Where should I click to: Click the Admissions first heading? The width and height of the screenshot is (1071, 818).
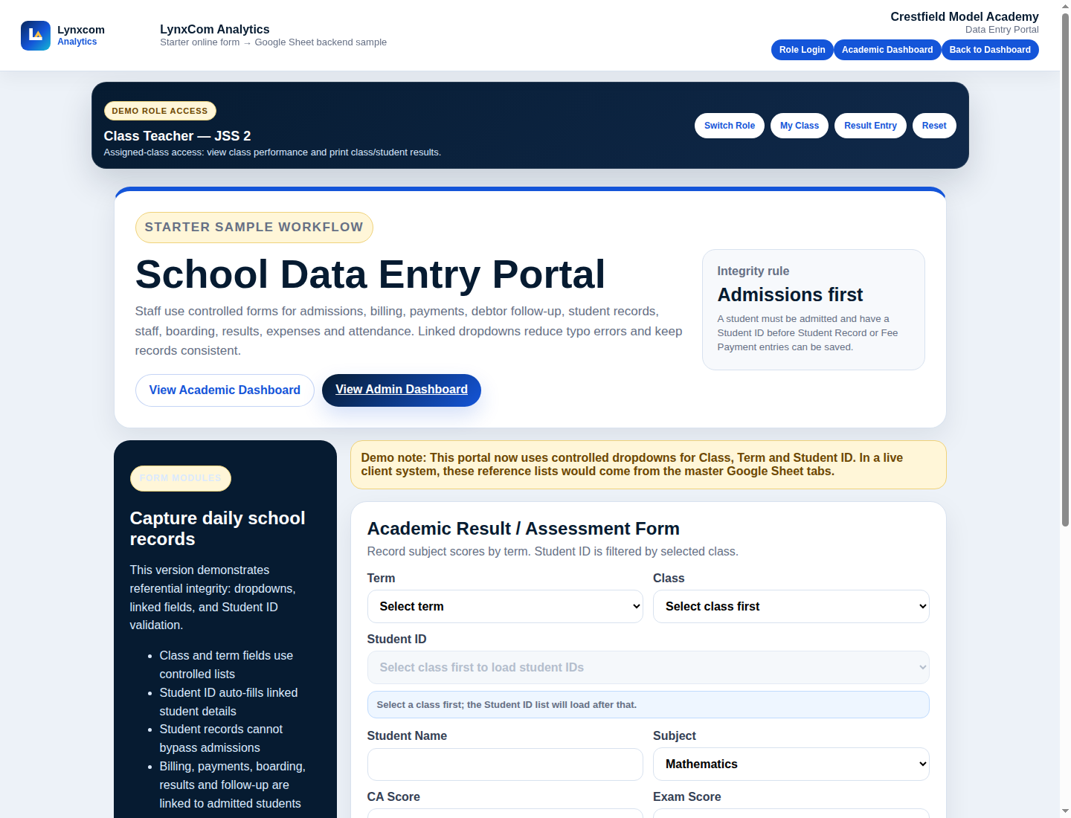click(790, 295)
